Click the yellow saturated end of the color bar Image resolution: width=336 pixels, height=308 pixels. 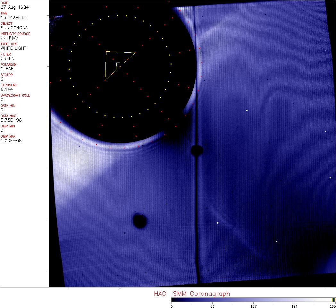[x=334, y=300]
